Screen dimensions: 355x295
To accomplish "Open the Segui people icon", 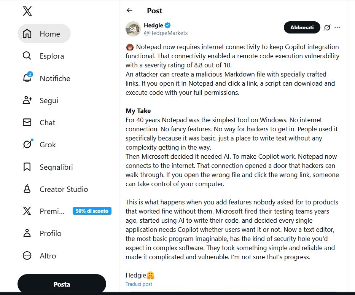I will [x=27, y=100].
